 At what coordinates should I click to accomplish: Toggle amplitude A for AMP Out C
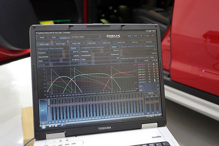154,69
